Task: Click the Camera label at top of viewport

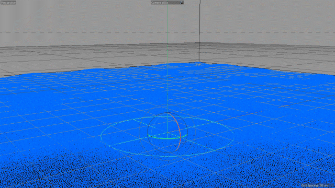Action: [x=159, y=3]
